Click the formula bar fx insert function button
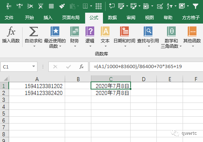Screen dimensions: 203x142 (81, 67)
